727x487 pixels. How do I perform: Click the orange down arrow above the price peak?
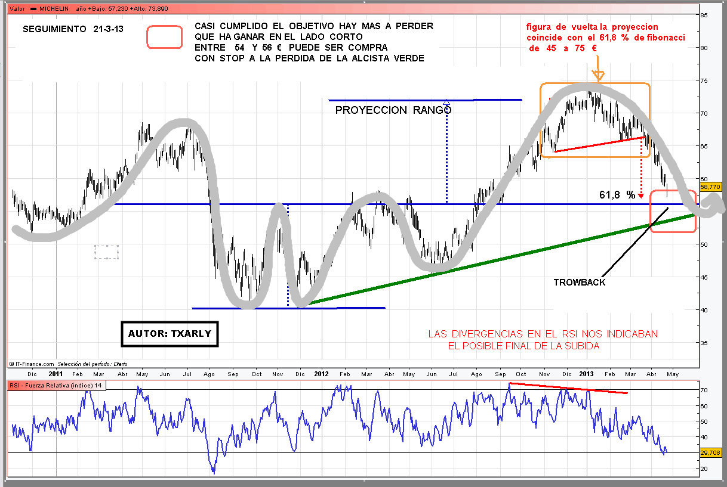tap(598, 75)
